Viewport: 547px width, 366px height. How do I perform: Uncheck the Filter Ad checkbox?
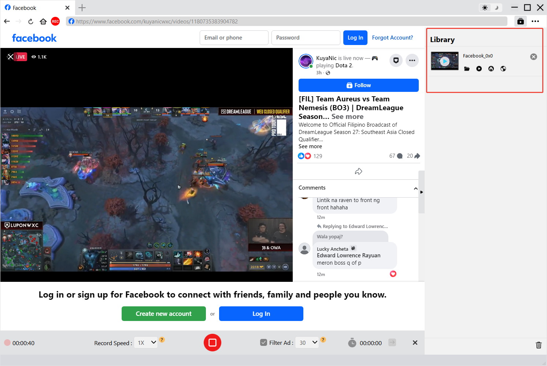click(263, 343)
